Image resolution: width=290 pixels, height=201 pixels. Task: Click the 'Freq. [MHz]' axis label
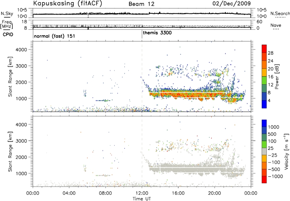7,24
